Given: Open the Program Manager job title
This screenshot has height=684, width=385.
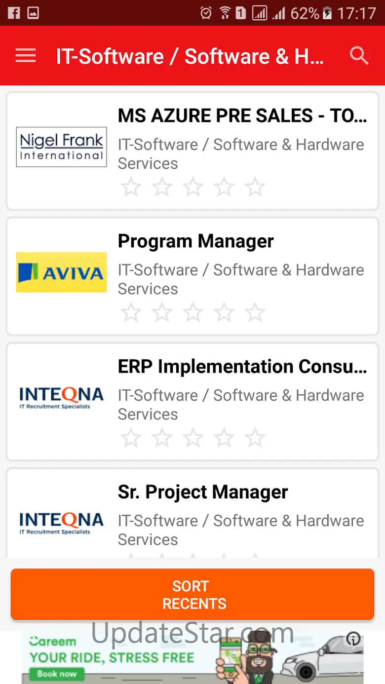Looking at the screenshot, I should [x=195, y=241].
